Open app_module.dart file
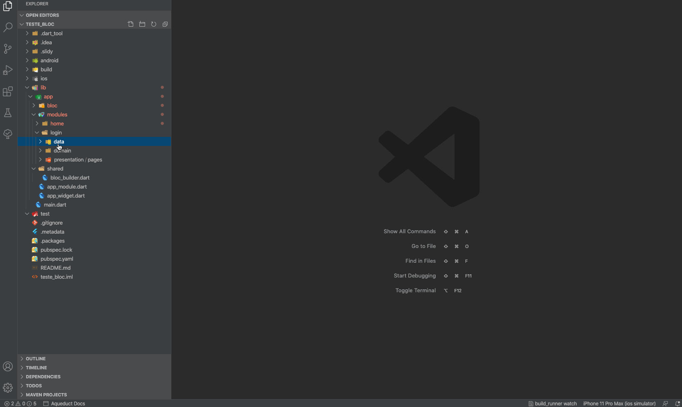Screen dimensions: 682x407 pos(94,187)
